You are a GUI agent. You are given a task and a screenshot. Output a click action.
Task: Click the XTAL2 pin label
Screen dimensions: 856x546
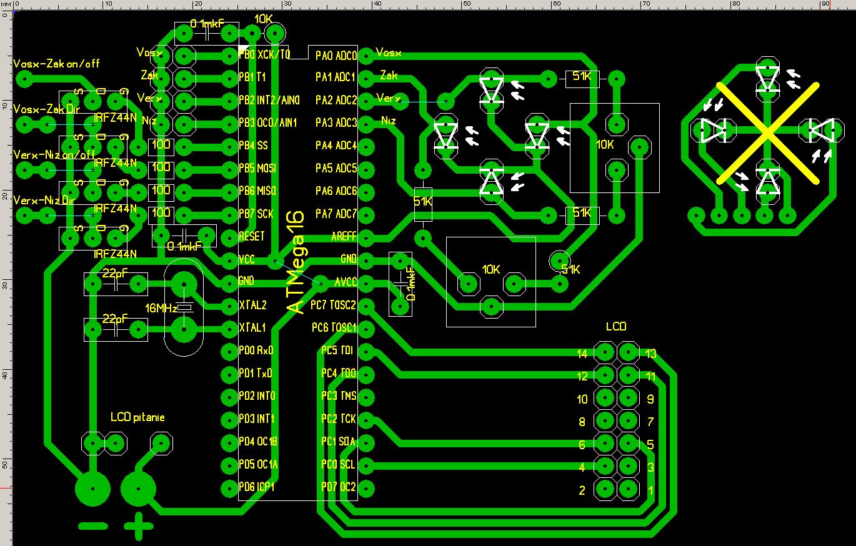point(252,305)
